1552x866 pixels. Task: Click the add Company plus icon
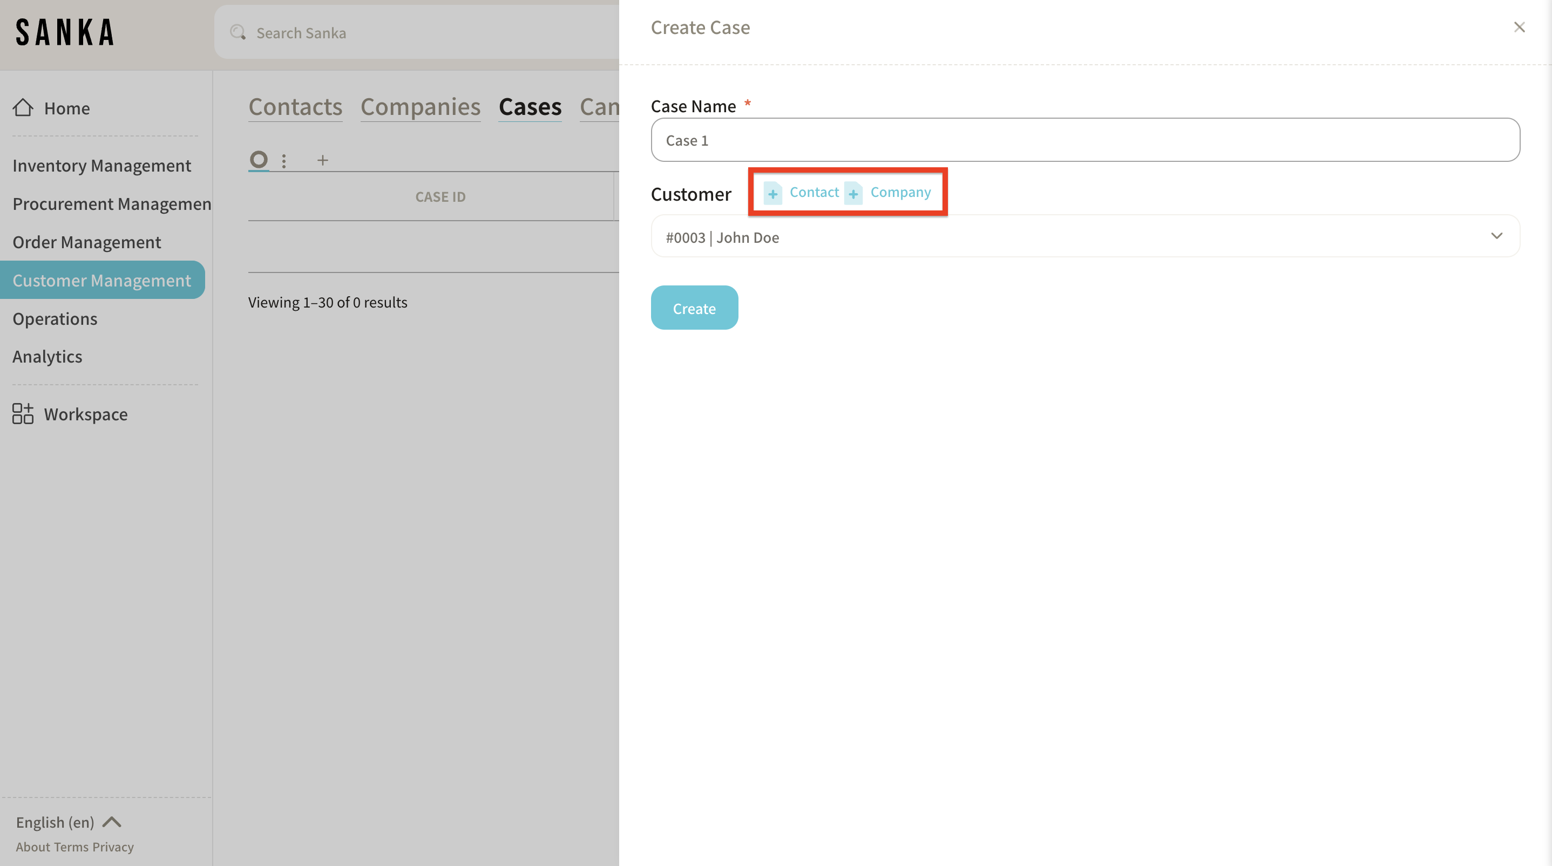853,193
